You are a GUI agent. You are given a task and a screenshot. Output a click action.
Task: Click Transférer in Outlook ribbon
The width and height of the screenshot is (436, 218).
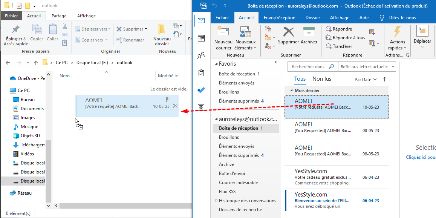(x=339, y=46)
